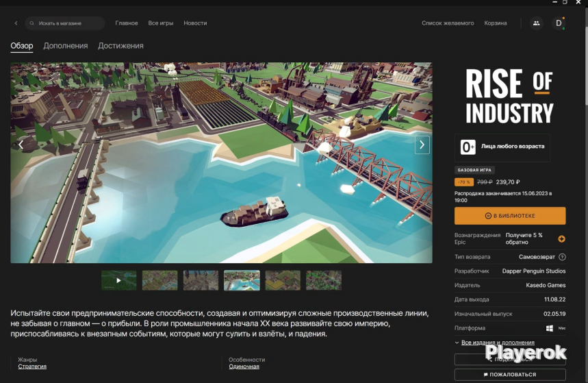Open Список желаемого wishlist
Viewport: 588px width, 383px height.
coord(448,23)
